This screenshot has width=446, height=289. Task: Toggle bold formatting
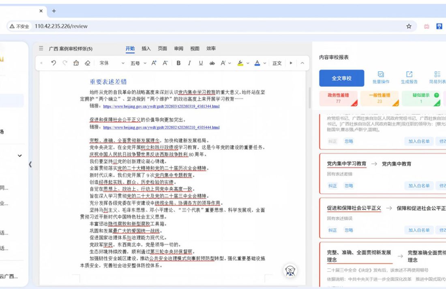(x=178, y=63)
